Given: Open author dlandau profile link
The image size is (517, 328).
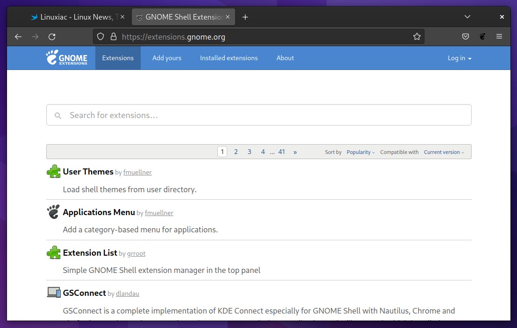Looking at the screenshot, I should pyautogui.click(x=127, y=293).
